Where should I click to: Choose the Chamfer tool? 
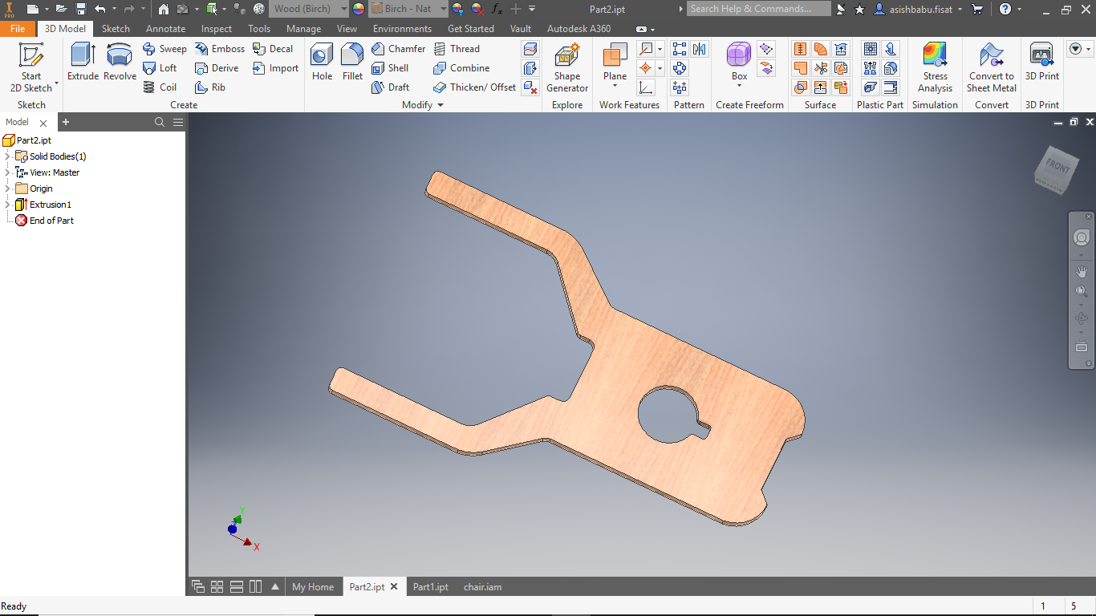pos(398,49)
